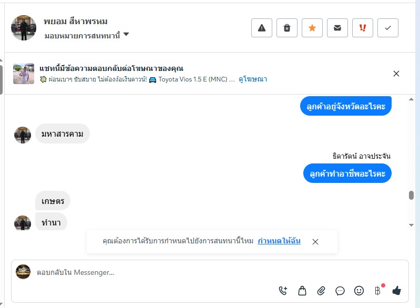
Task: Click the phone call request icon
Action: tap(283, 290)
